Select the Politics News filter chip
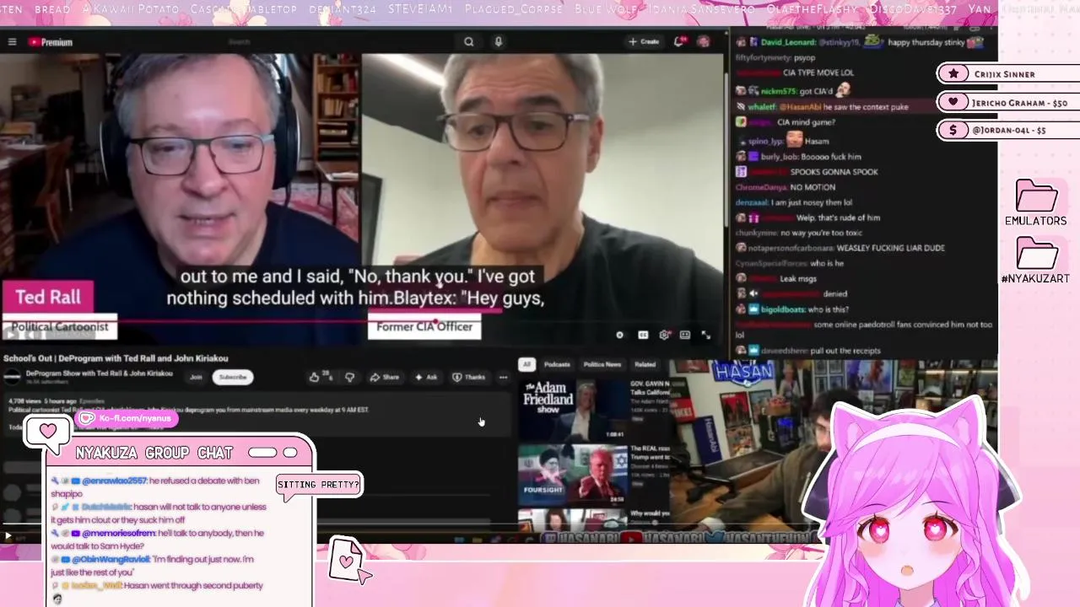Image resolution: width=1080 pixels, height=607 pixels. 602,364
